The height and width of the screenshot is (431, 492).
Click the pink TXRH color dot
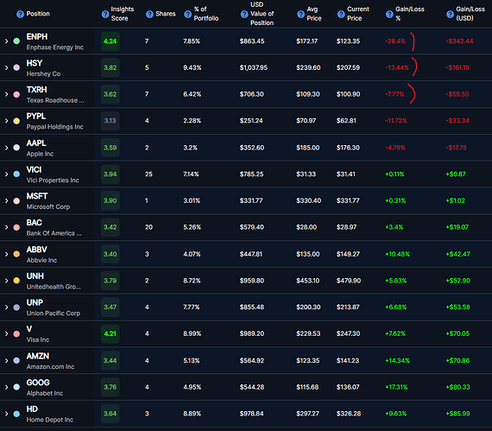tap(16, 94)
